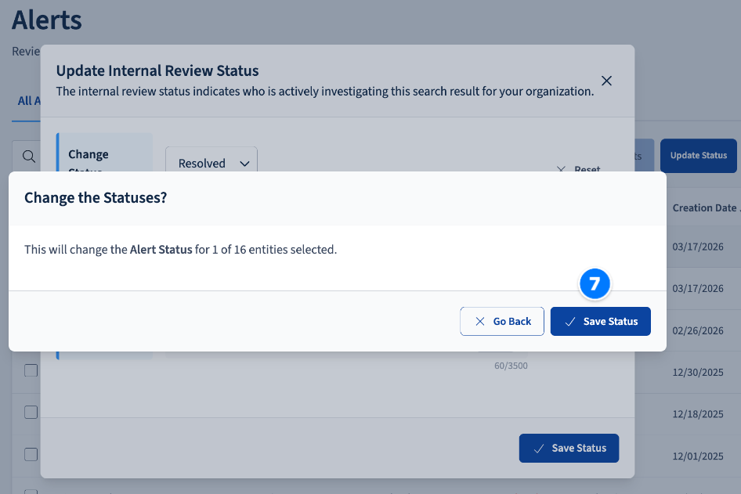
Task: Click Go Back in the confirmation dialog
Action: tap(502, 321)
